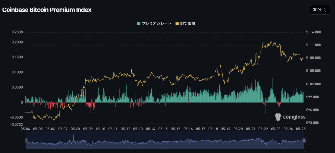The height and width of the screenshot is (153, 335).
Task: Click the 05-04 date label
Action: pyautogui.click(x=26, y=129)
